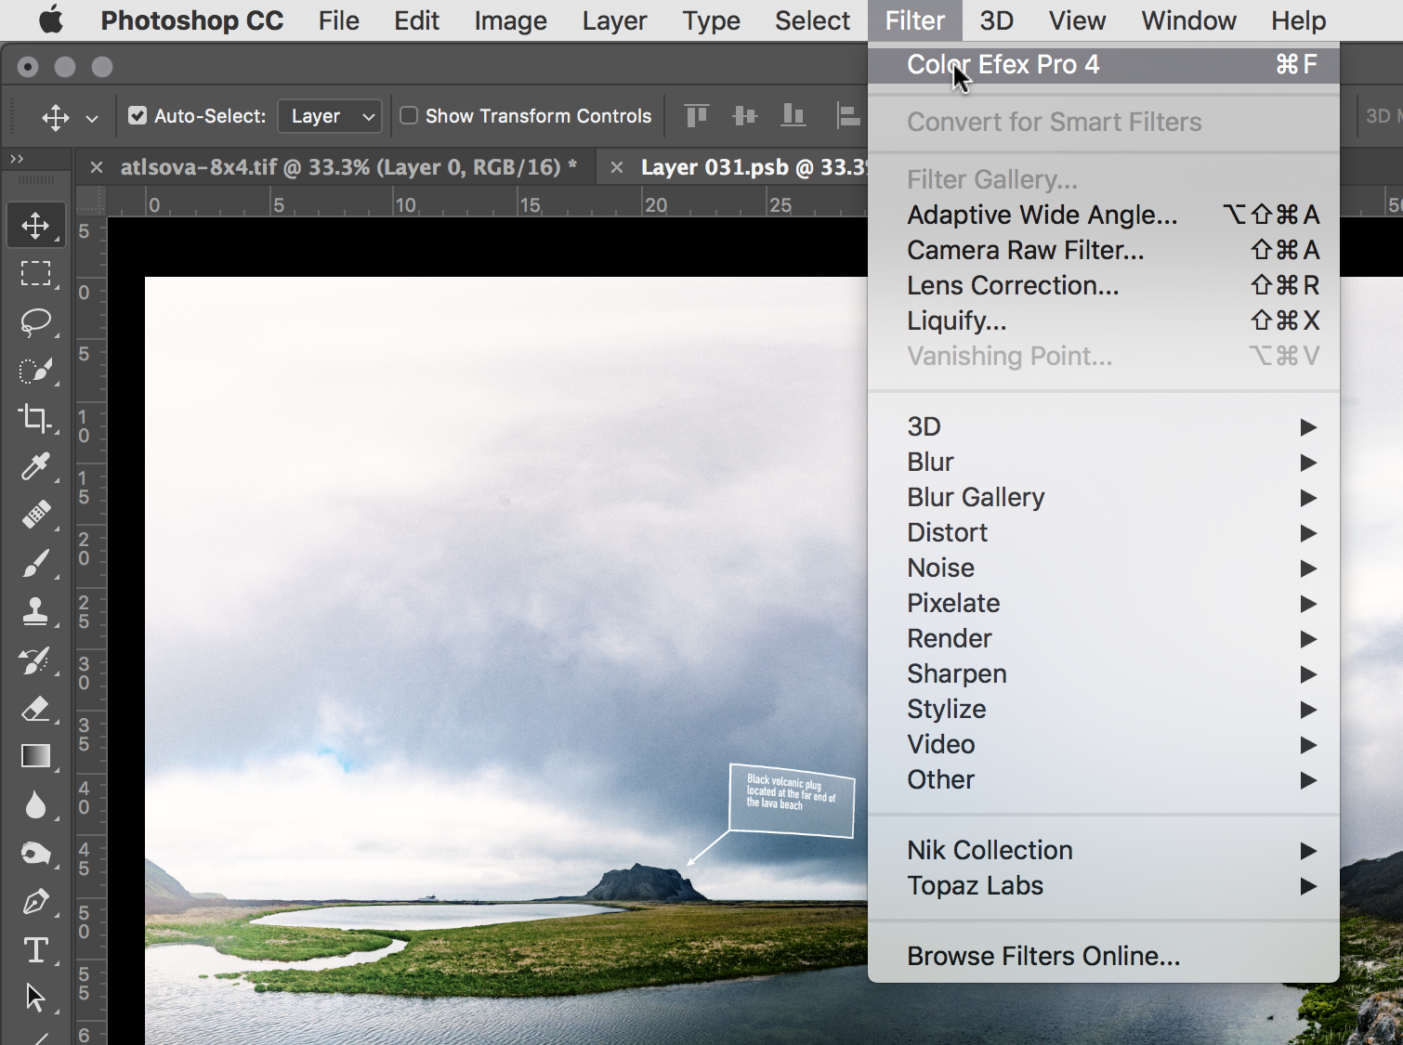Toggle the Auto-Select checkbox
The image size is (1403, 1045).
138,115
